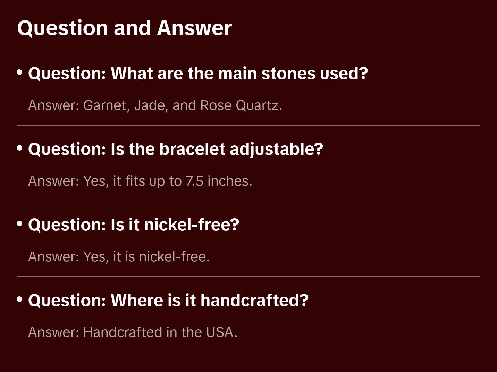This screenshot has height=372, width=497.
Task: Expand the main stones used question
Action: (198, 74)
